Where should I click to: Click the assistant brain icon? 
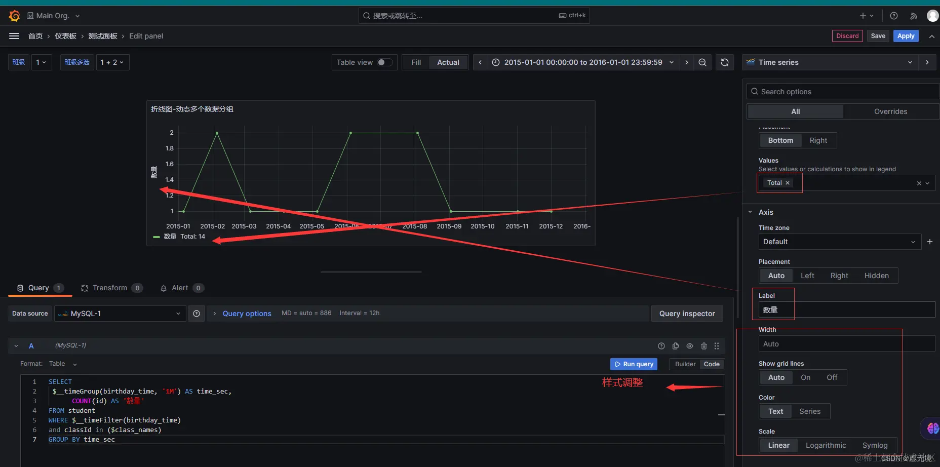click(x=932, y=428)
